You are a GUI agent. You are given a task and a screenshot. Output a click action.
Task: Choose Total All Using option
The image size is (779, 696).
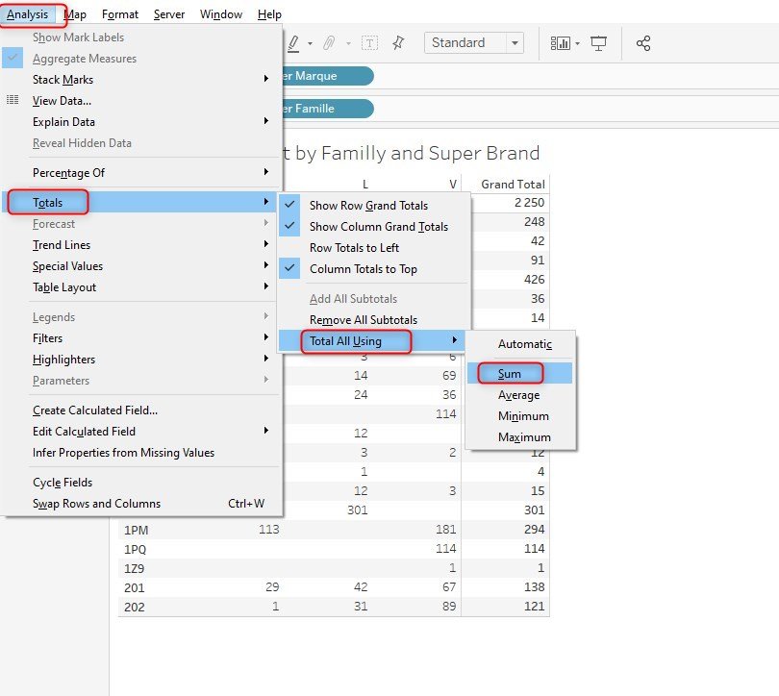(371, 341)
